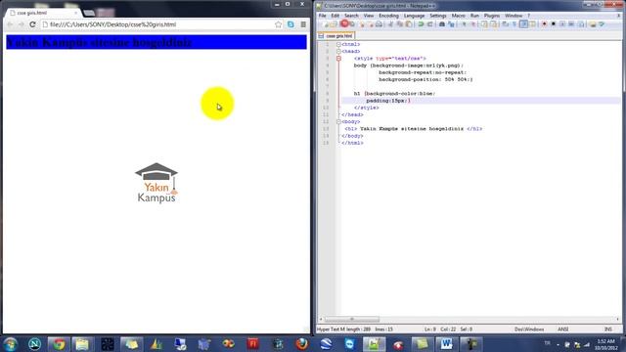Click the clock in the system tray
This screenshot has height=352, width=626.
[x=606, y=345]
